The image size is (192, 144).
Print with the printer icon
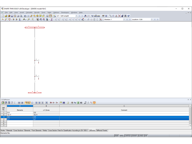pos(18,16)
